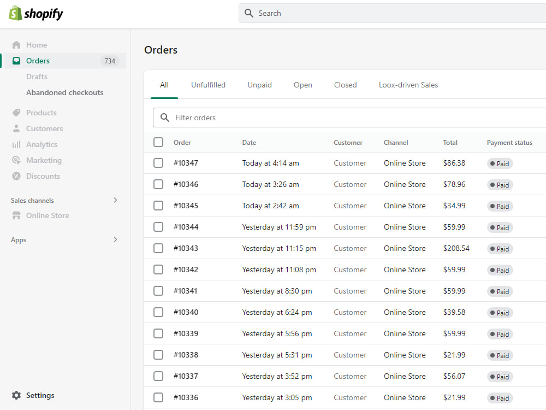Viewport: 546px width, 410px height.
Task: Click the Marketing target icon
Action: [x=16, y=160]
